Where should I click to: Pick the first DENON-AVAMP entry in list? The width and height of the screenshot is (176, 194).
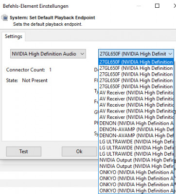click(136, 129)
